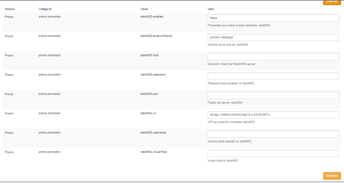The height and width of the screenshot is (183, 344).
Task: Select the rabbitMQ.uri key label
Action: (x=148, y=113)
